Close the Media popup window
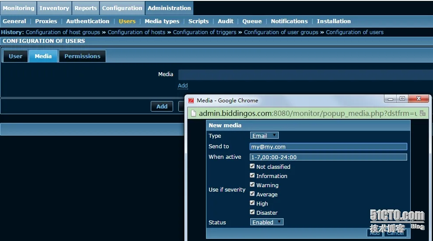This screenshot has height=241, width=433. pos(419,98)
